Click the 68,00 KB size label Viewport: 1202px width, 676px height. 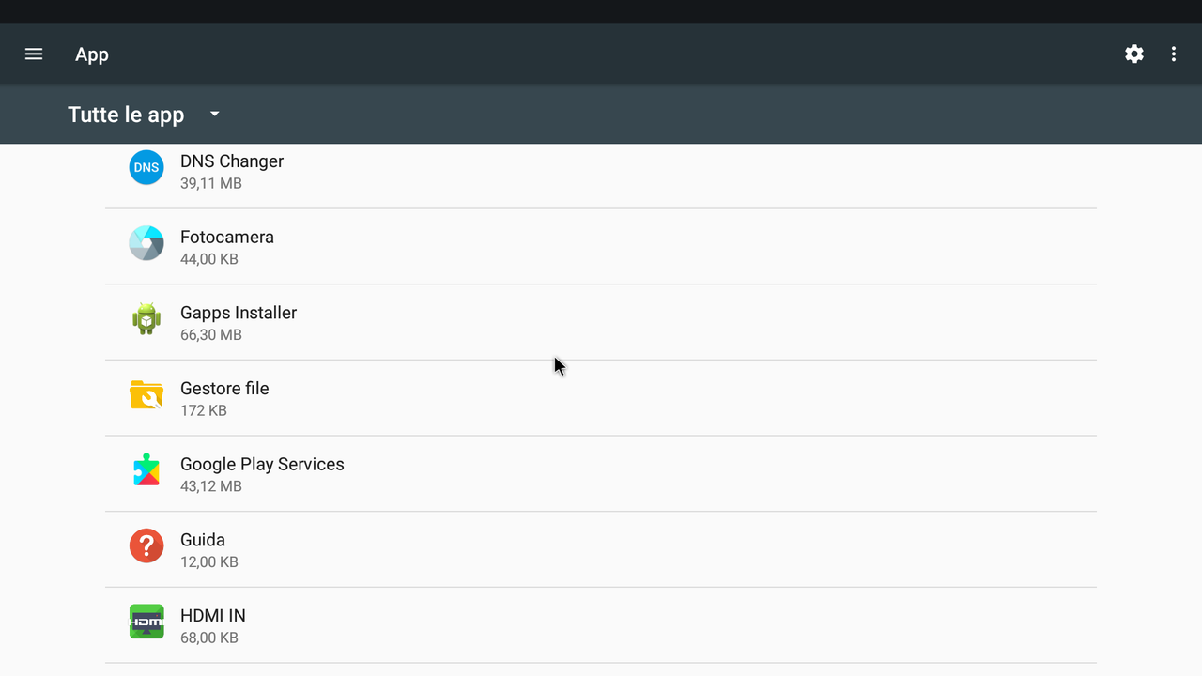(x=209, y=638)
